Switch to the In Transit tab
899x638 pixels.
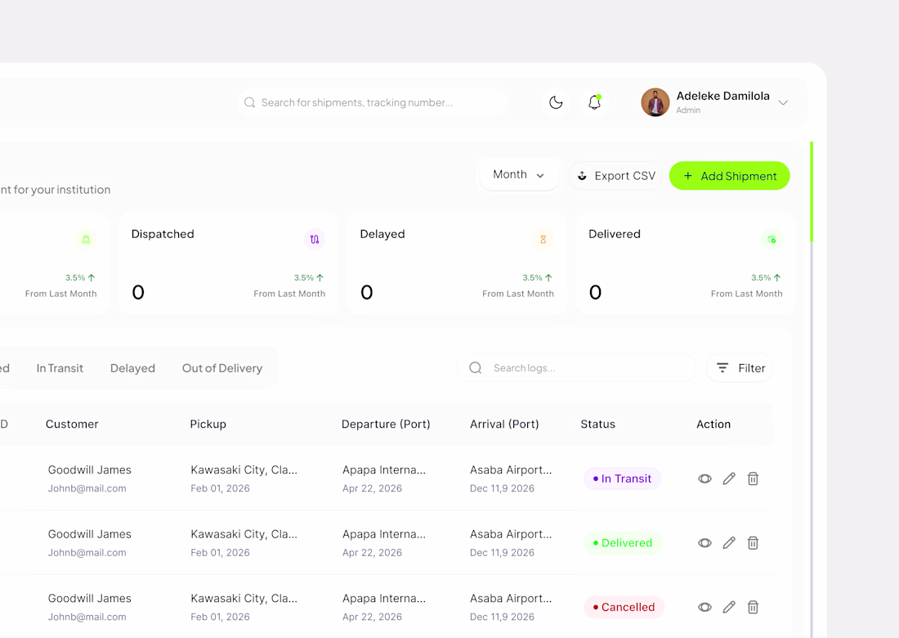[x=60, y=368]
